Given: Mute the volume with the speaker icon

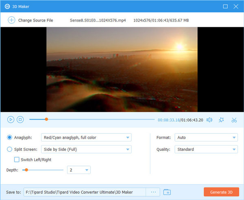Looking at the screenshot, I should click(x=209, y=120).
